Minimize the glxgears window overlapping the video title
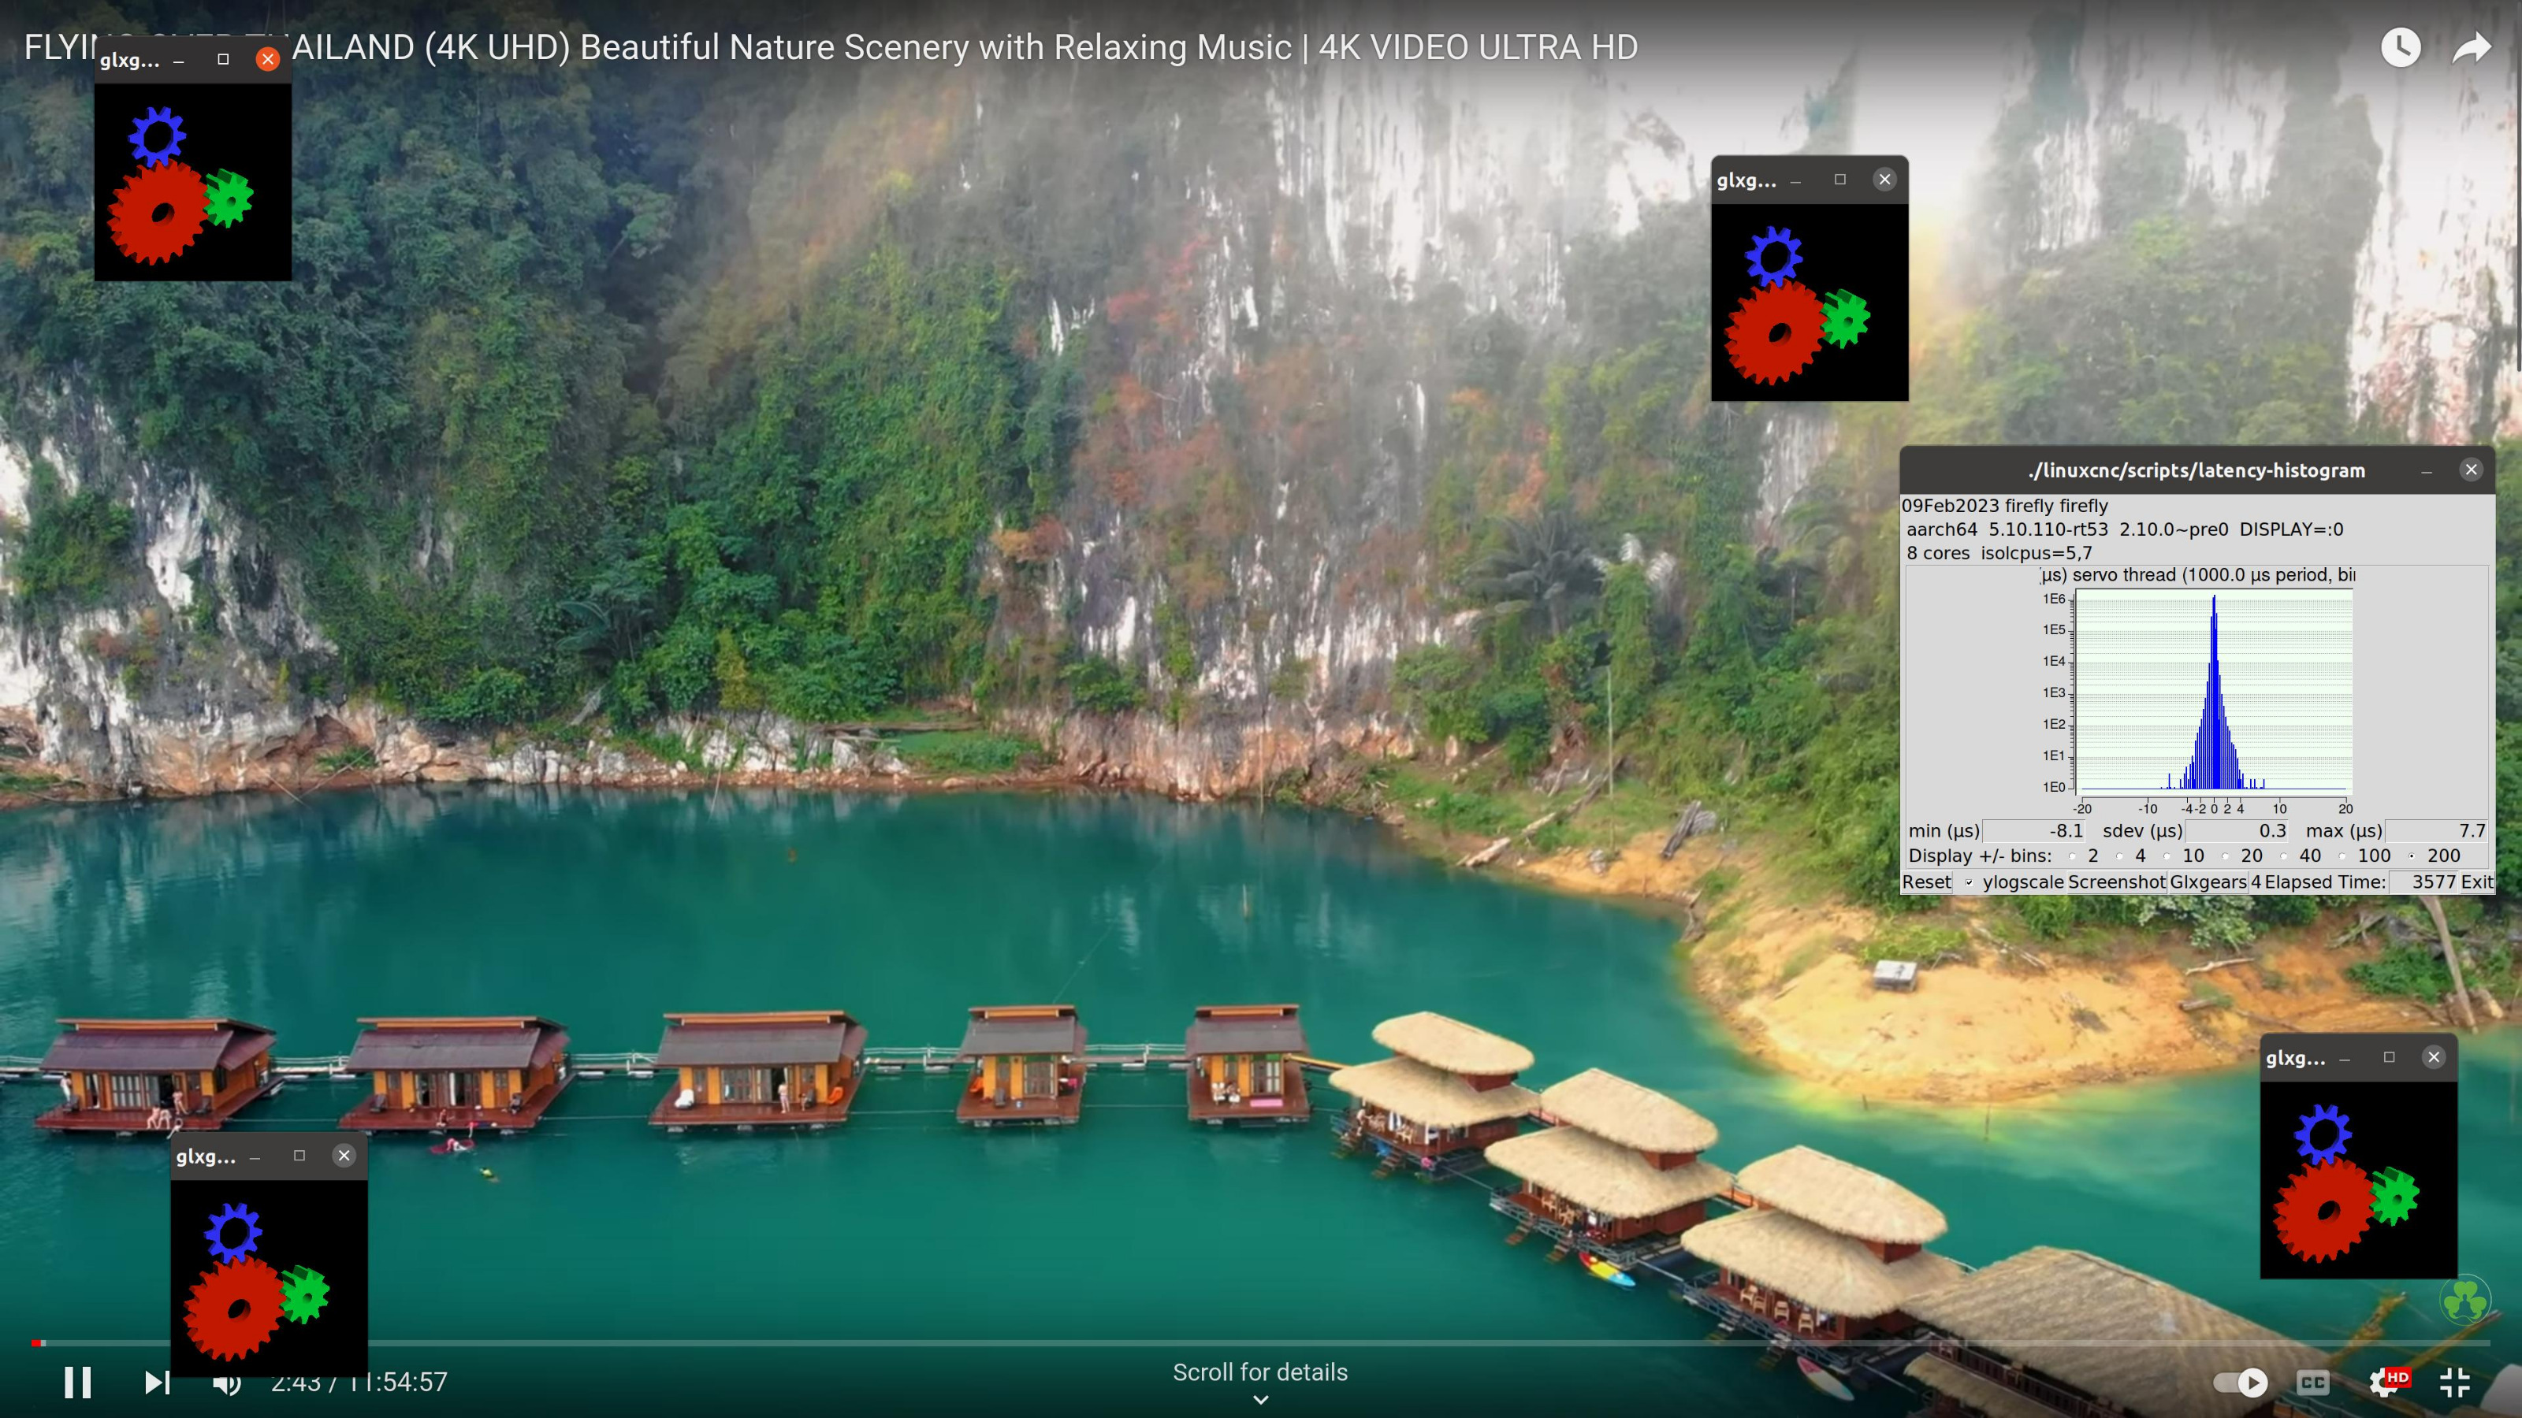The width and height of the screenshot is (2522, 1418). click(179, 60)
